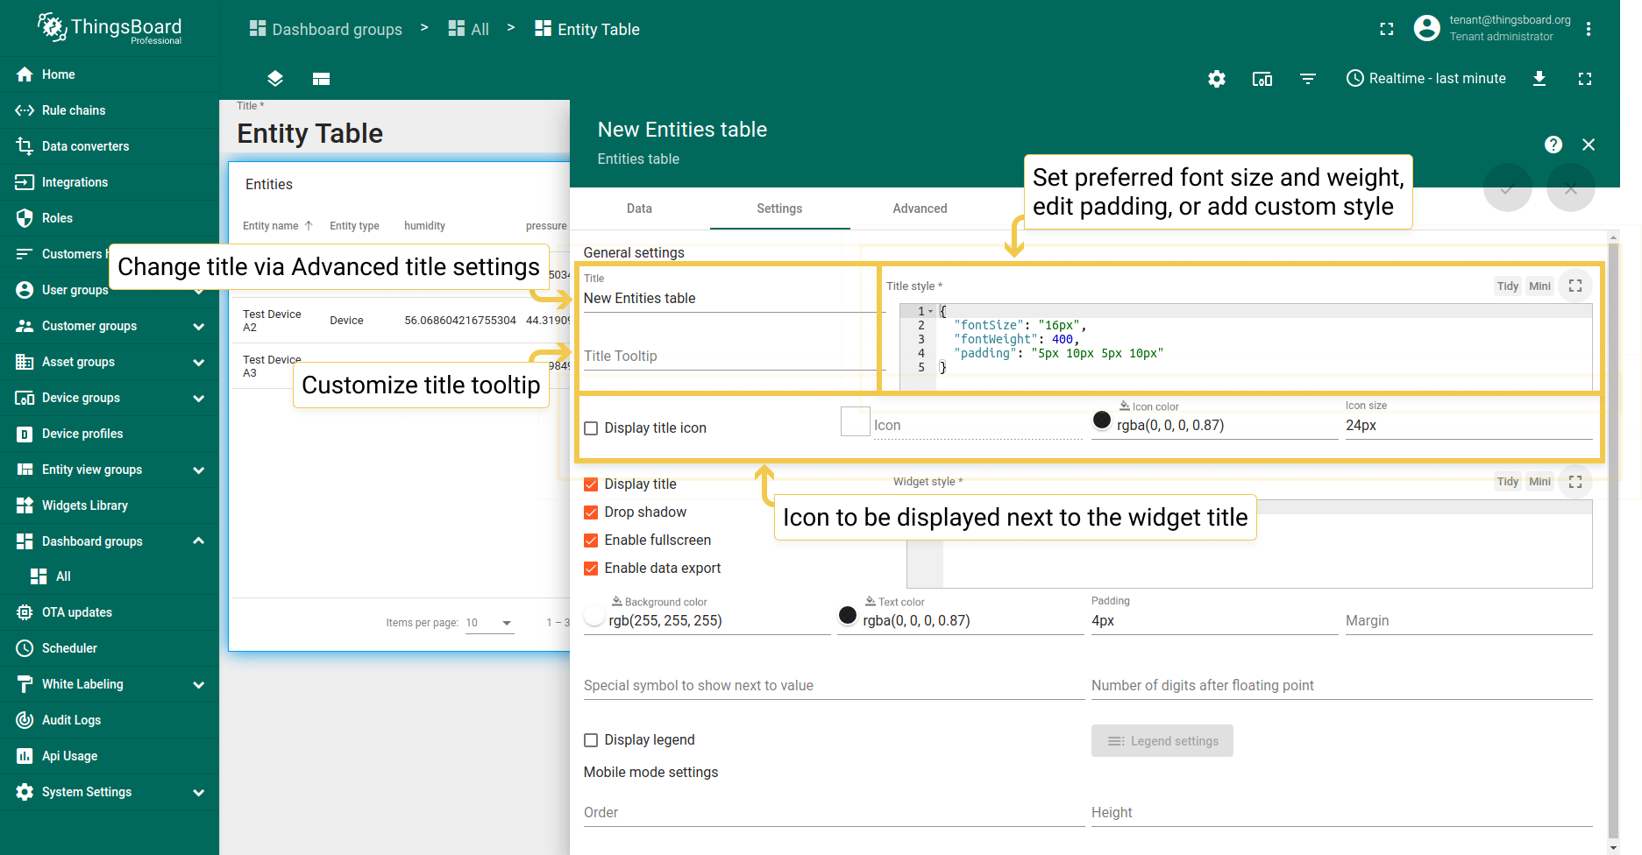Image resolution: width=1642 pixels, height=855 pixels.
Task: Open dashboard settings gear
Action: [x=1217, y=79]
